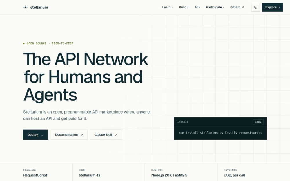The image size is (290, 181).
Task: Click the "Stellarium is an open, programmable" description
Action: click(86, 115)
